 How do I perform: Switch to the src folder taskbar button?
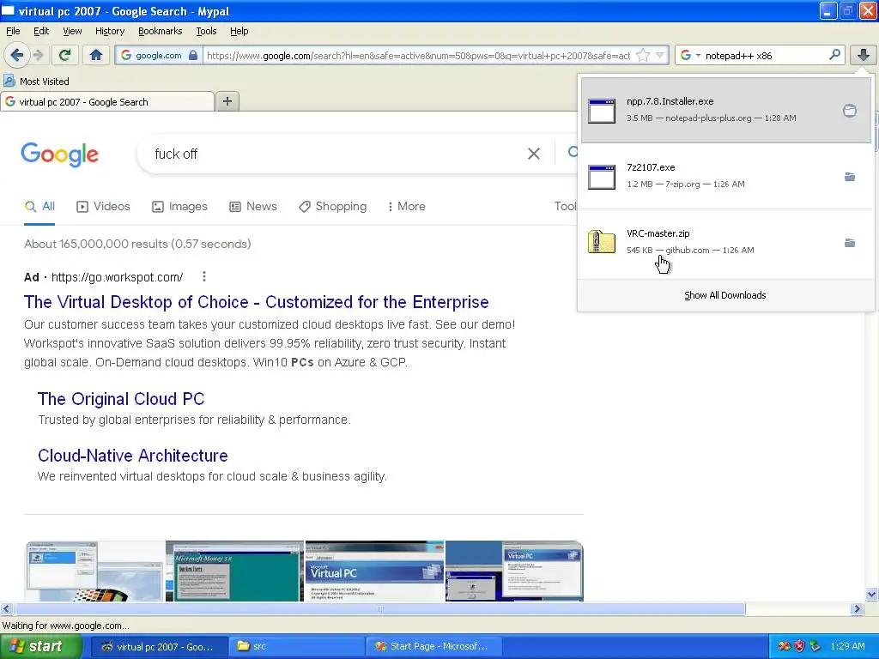(297, 646)
